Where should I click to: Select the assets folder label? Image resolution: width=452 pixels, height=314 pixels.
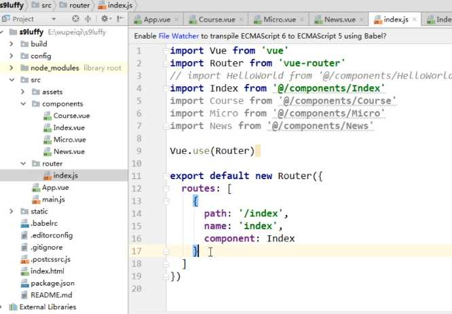(52, 92)
